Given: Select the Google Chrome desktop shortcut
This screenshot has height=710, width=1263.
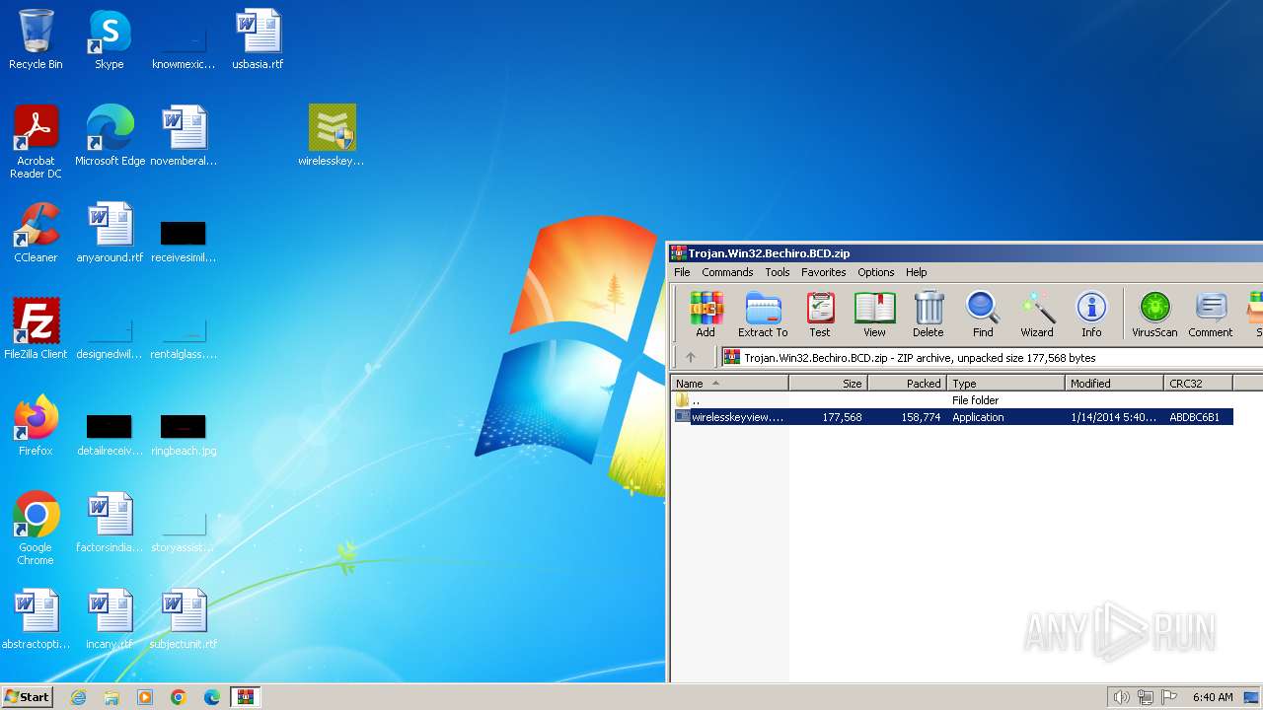Looking at the screenshot, I should 36,529.
